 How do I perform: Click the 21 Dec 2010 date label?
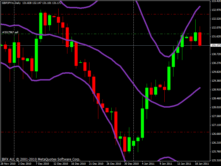coord(96,164)
